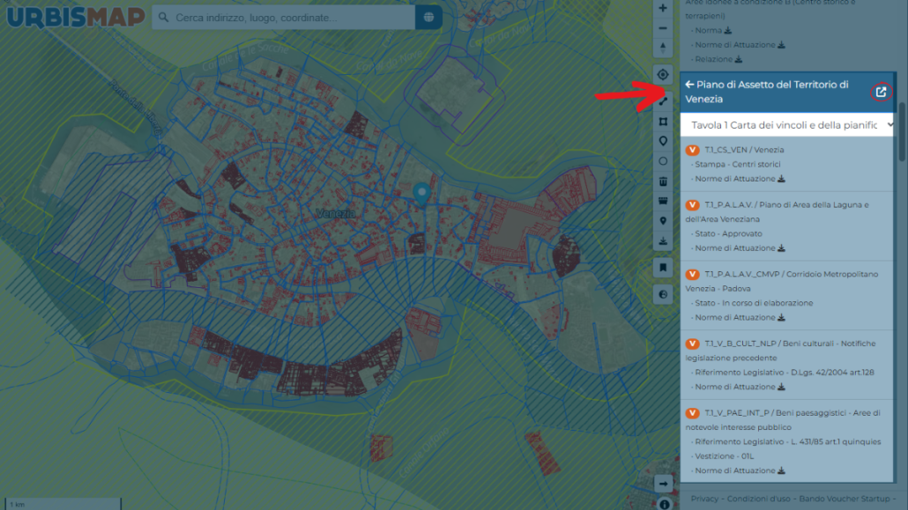Open bookmarks with the bookmark icon
The height and width of the screenshot is (510, 908).
663,268
